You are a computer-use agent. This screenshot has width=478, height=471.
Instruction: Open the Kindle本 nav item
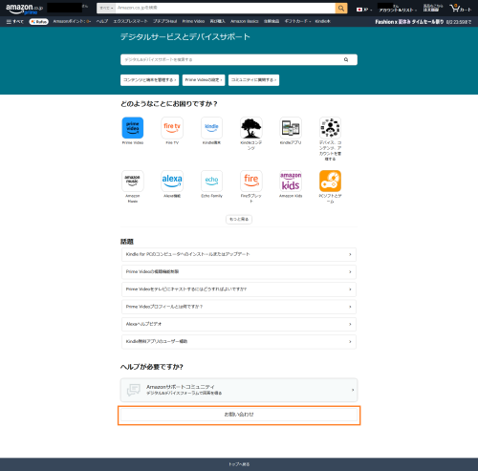323,21
